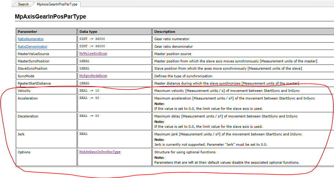
Task: Select the Options parameter cell
Action: [46, 157]
